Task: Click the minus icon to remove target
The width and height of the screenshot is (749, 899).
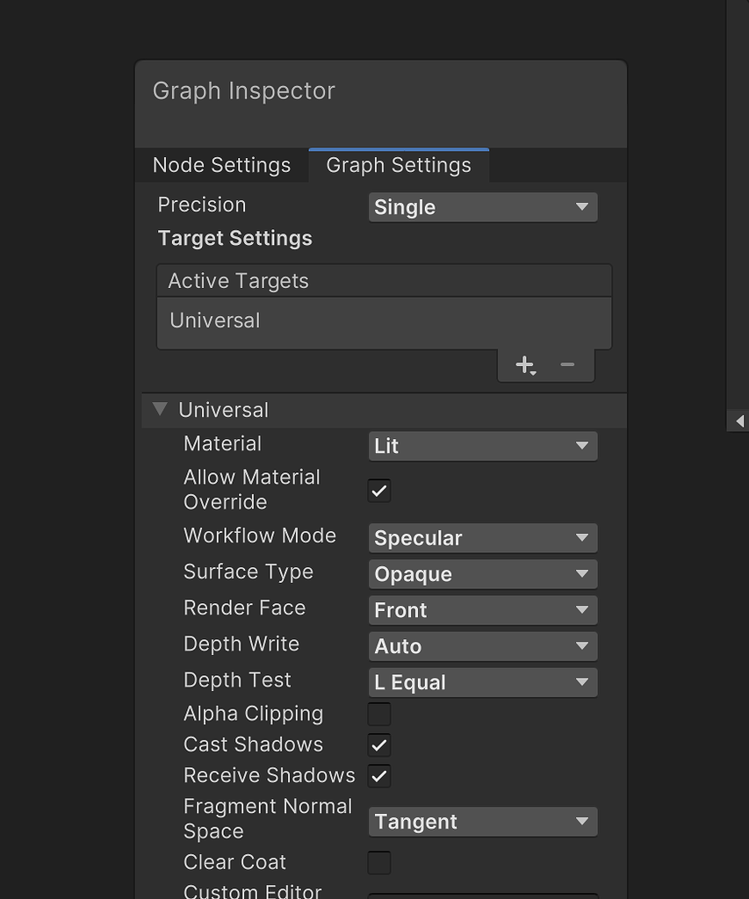Action: [x=567, y=364]
